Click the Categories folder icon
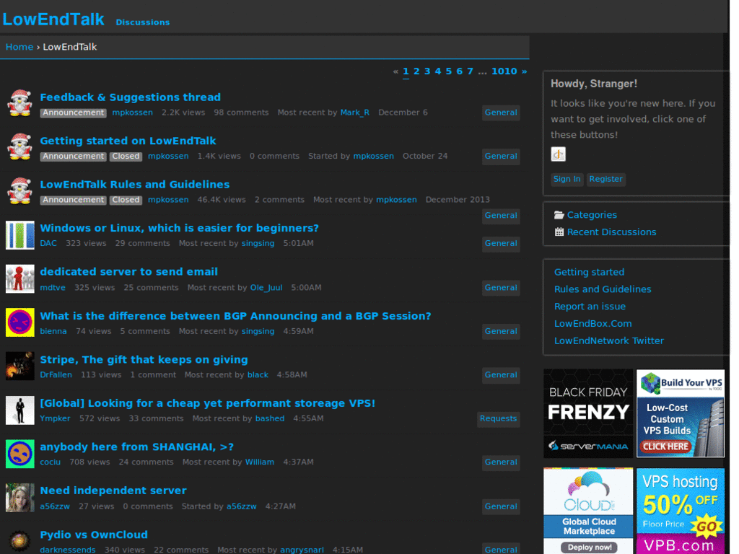 [559, 215]
